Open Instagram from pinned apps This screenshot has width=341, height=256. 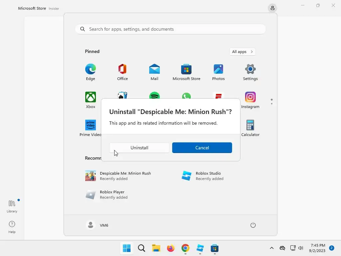click(250, 100)
